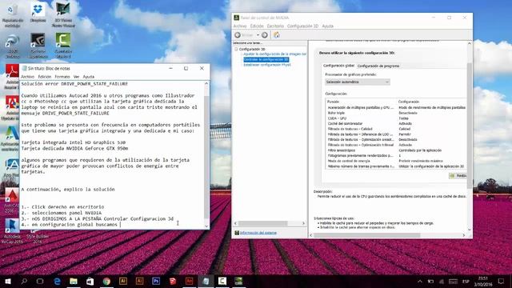The width and height of the screenshot is (512, 288).
Task: Select CUDA - GPU setting row
Action: point(397,118)
